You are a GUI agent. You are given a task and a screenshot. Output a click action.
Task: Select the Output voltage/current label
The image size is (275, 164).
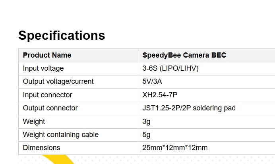click(58, 81)
